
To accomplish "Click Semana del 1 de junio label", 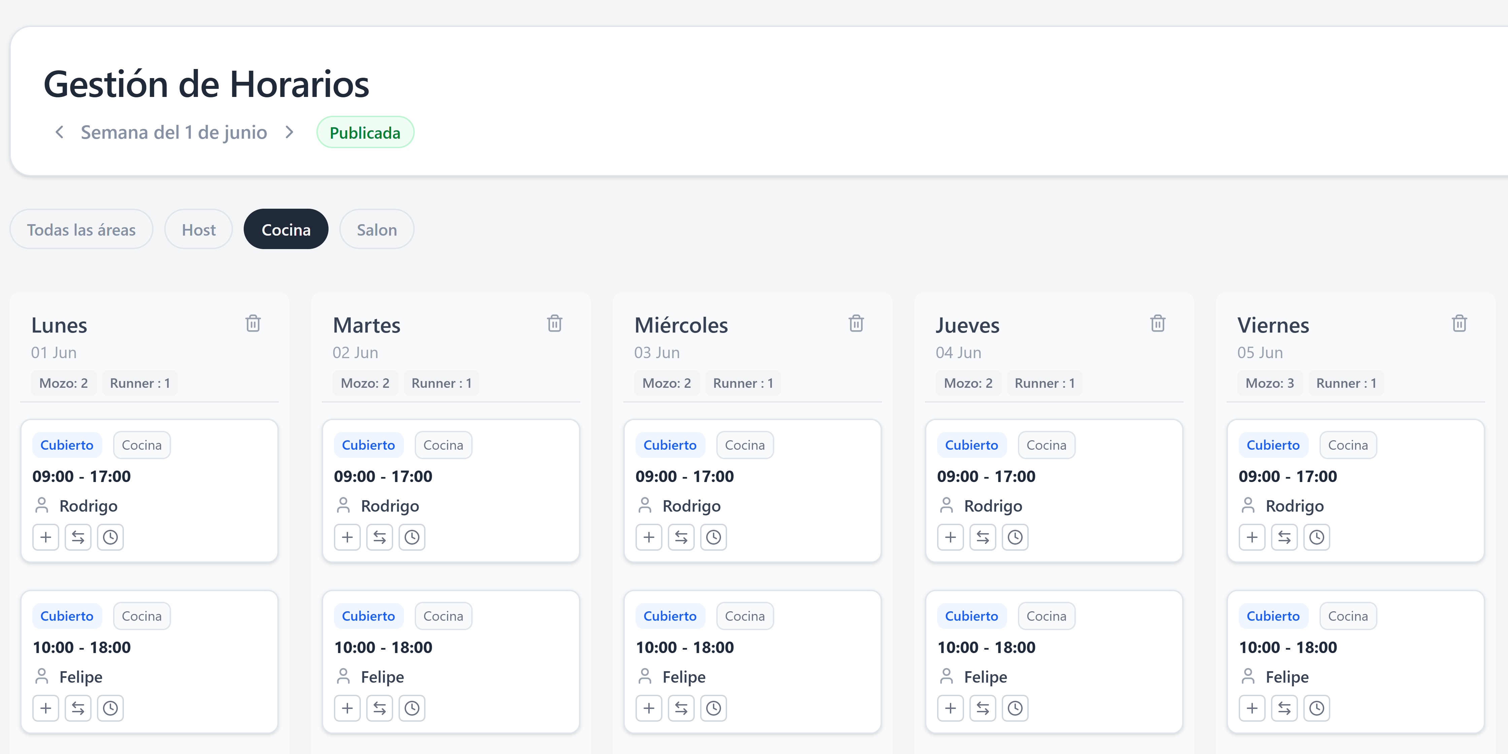I will point(174,132).
